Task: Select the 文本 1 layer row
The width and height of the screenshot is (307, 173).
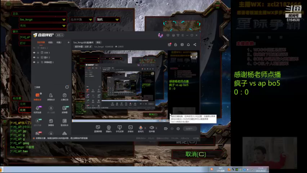Action: [x=51, y=53]
